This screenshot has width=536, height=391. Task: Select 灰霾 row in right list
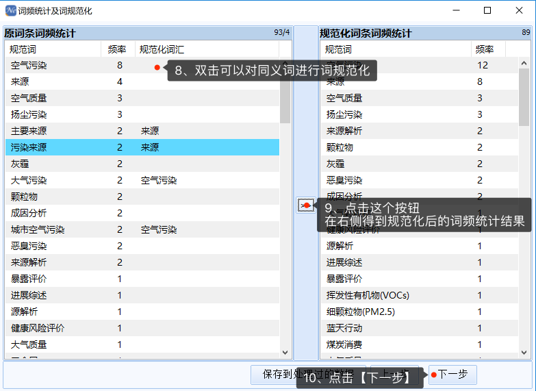click(420, 164)
